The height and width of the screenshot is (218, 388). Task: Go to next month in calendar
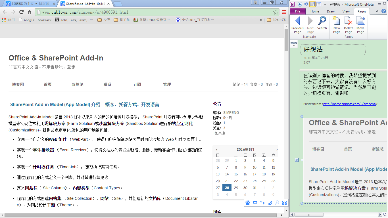coord(277,150)
